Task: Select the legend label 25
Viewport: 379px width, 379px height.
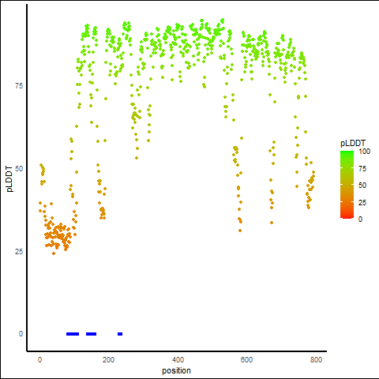Action: 362,203
